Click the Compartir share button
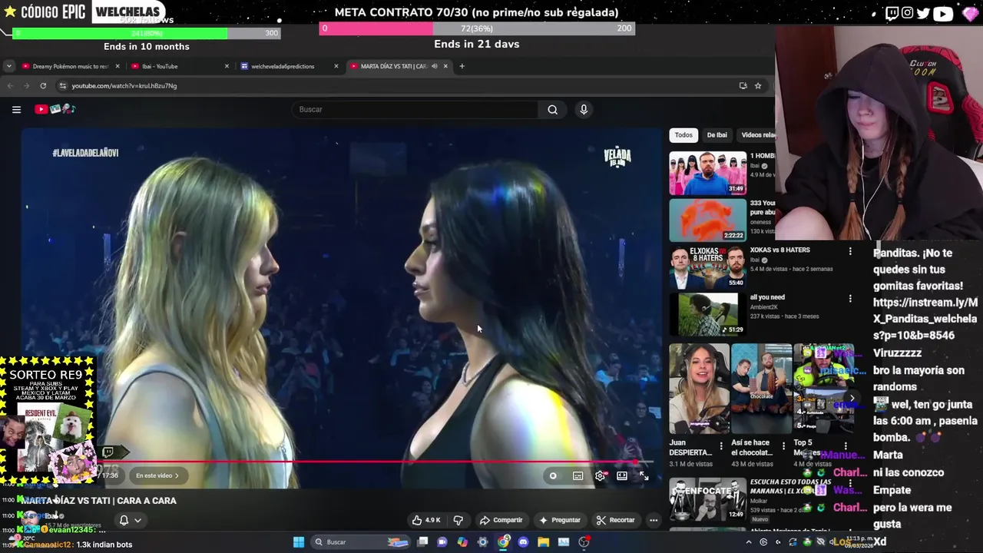The height and width of the screenshot is (553, 983). click(501, 520)
